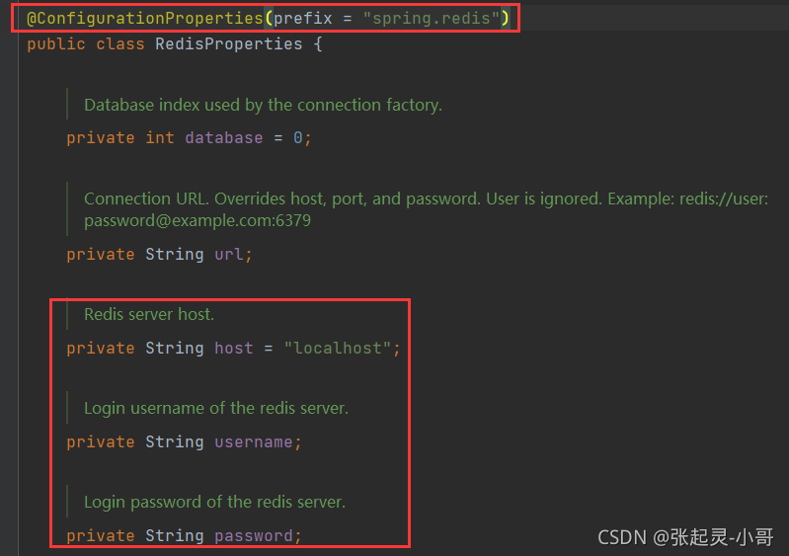Image resolution: width=789 pixels, height=556 pixels.
Task: Click the CSDN author watermark
Action: point(685,537)
